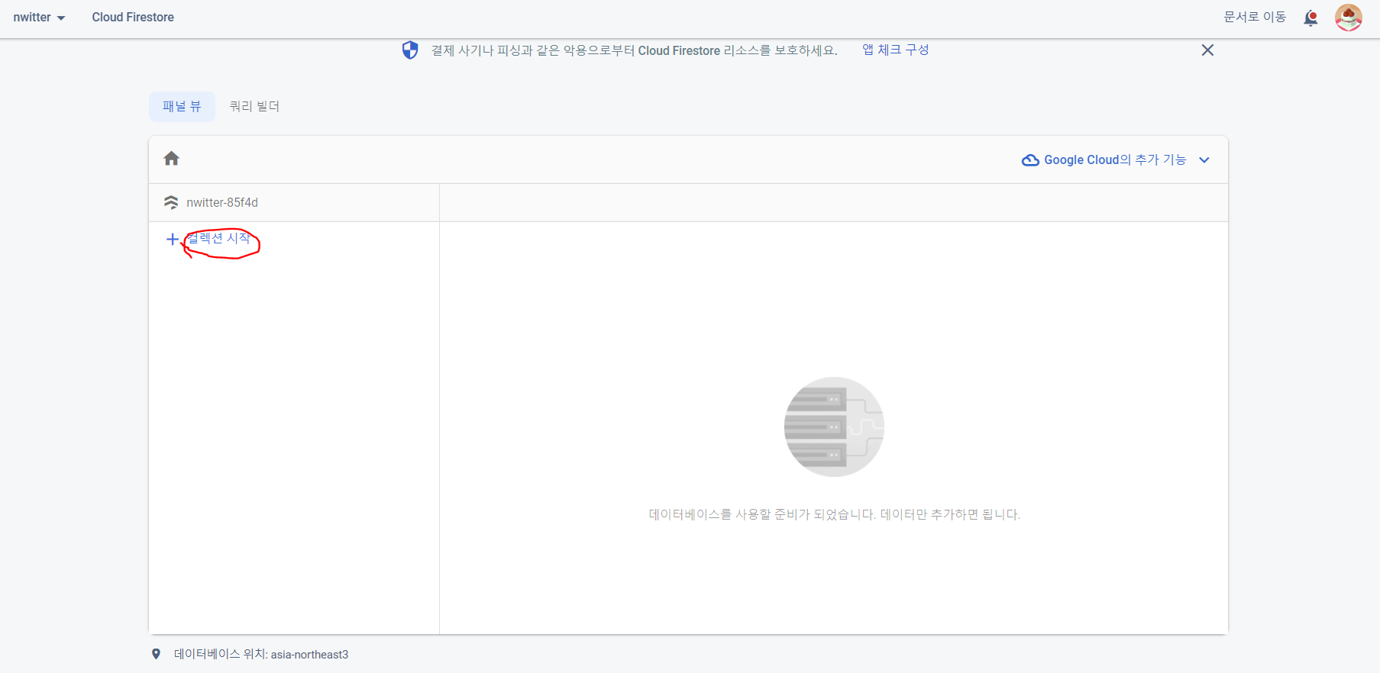The image size is (1380, 673).
Task: Click the home icon in path bar
Action: tap(171, 159)
